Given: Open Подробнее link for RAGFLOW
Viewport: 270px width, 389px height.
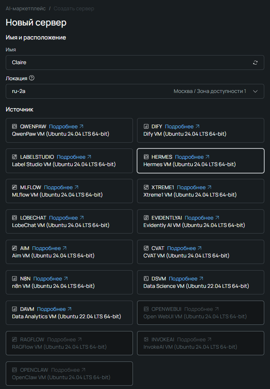Looking at the screenshot, I should (64, 339).
